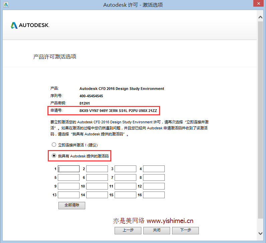Image resolution: width=266 pixels, height=243 pixels.
Task: Click the 全部清除 clear all button
Action: coord(72,205)
